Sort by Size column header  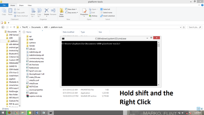[x=100, y=32]
